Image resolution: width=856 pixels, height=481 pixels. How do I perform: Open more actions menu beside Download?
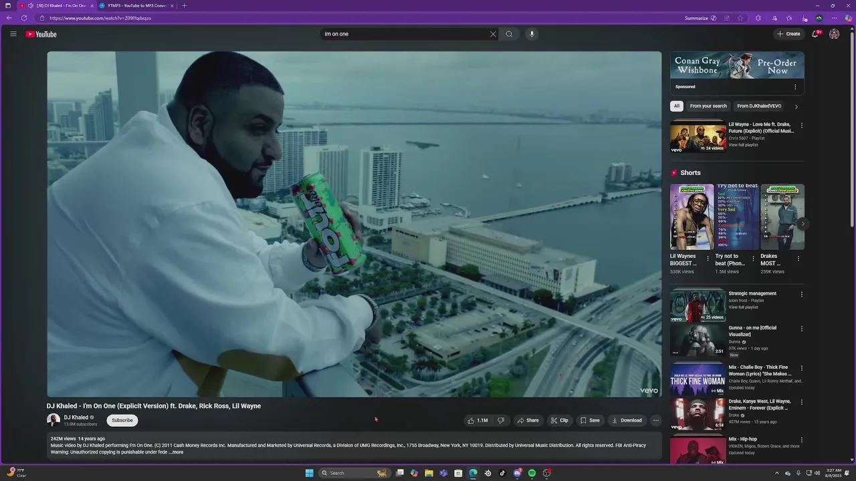coord(656,420)
